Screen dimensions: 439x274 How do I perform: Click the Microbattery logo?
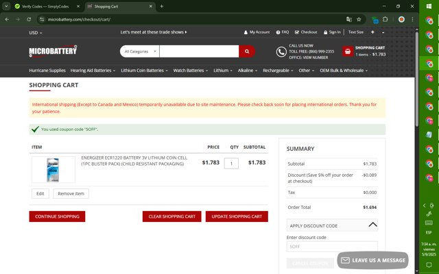coord(53,51)
